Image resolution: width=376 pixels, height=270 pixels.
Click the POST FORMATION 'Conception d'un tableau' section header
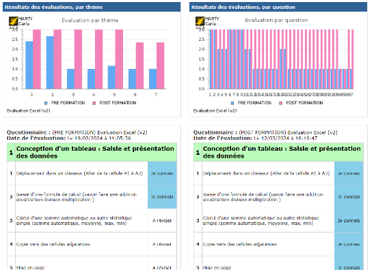tap(278, 152)
